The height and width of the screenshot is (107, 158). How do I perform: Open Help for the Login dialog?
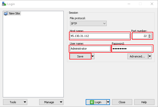point(144,102)
